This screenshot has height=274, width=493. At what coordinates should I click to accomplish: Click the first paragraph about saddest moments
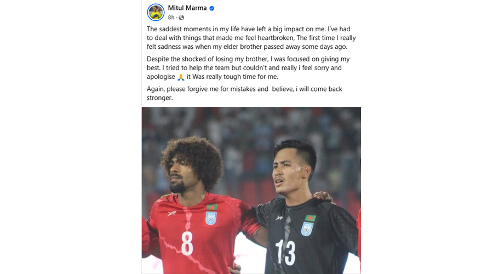(x=251, y=38)
